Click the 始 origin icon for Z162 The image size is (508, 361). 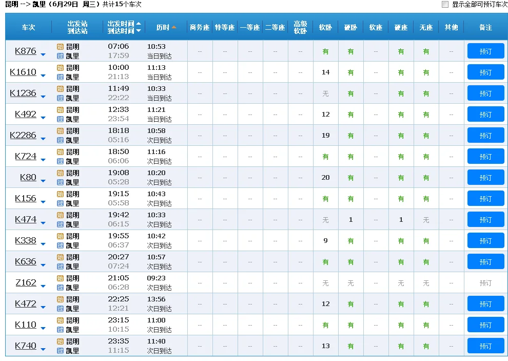pos(60,278)
